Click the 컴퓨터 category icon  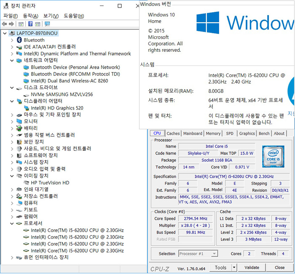[19, 203]
